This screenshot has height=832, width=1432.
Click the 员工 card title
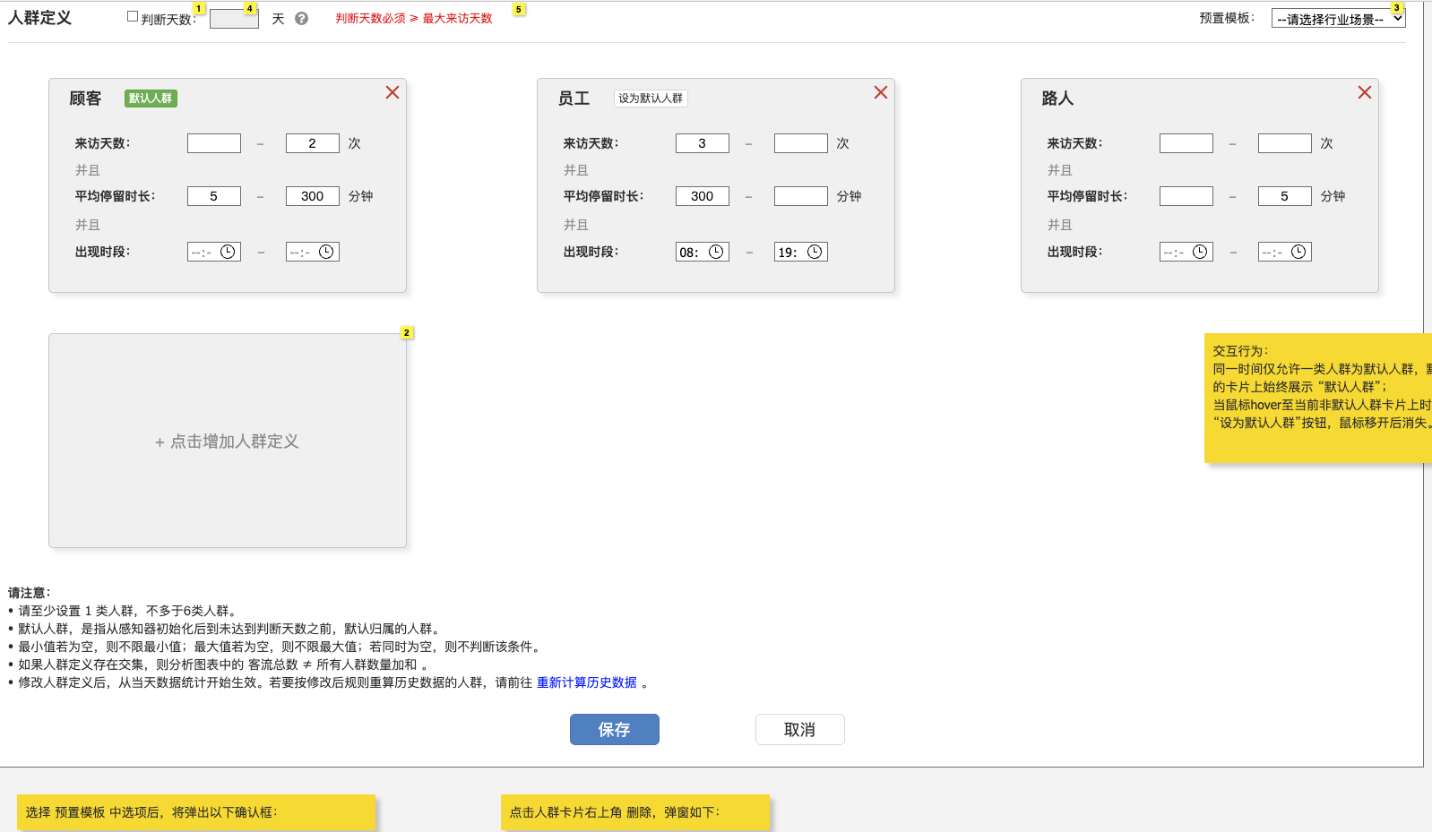(574, 99)
